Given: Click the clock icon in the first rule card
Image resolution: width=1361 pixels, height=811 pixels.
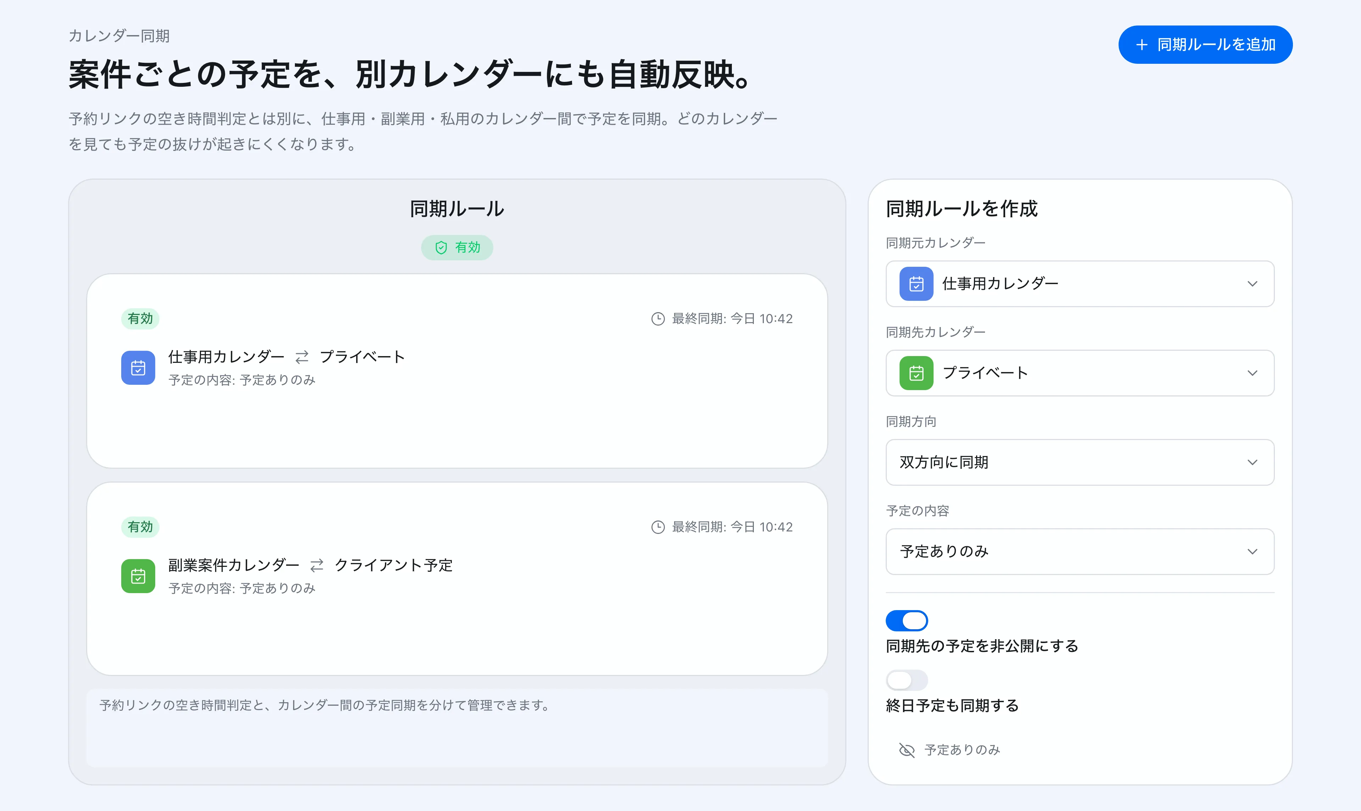Looking at the screenshot, I should click(657, 319).
